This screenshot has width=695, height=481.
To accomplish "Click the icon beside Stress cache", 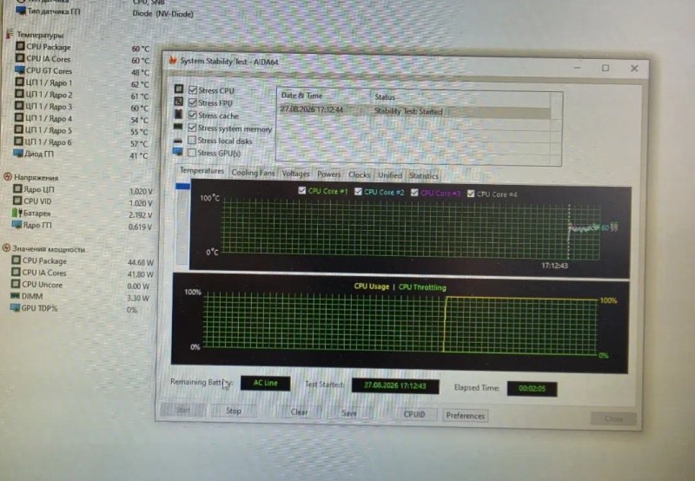I will (178, 114).
